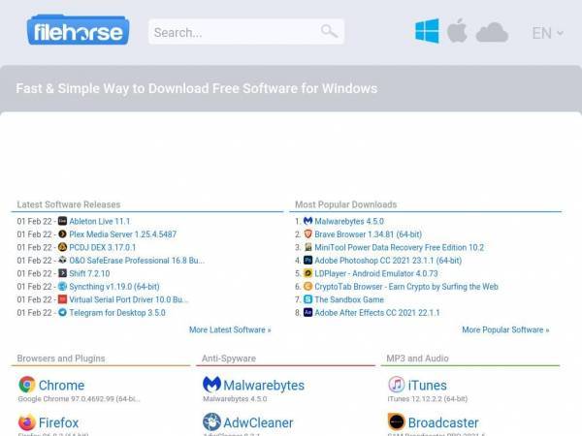Open Ableton Live 11.1 link
Screen dimensions: 582x436
click(x=100, y=221)
